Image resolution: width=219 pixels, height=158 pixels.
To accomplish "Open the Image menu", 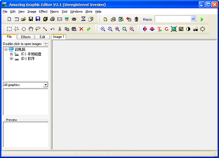I will click(x=32, y=11).
